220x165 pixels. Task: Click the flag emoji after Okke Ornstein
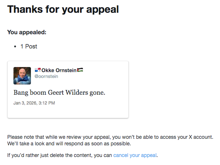(x=80, y=70)
